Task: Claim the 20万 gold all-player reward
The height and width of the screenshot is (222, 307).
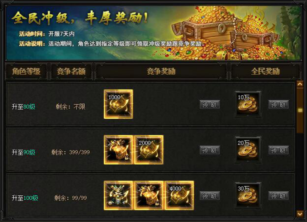Action: 278,150
